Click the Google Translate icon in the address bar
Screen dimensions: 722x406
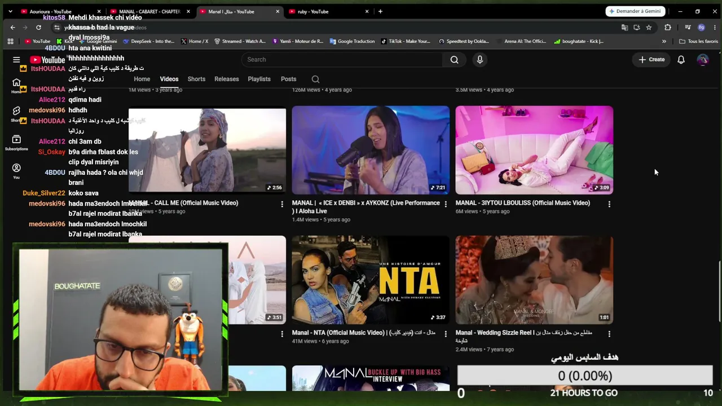coord(624,27)
